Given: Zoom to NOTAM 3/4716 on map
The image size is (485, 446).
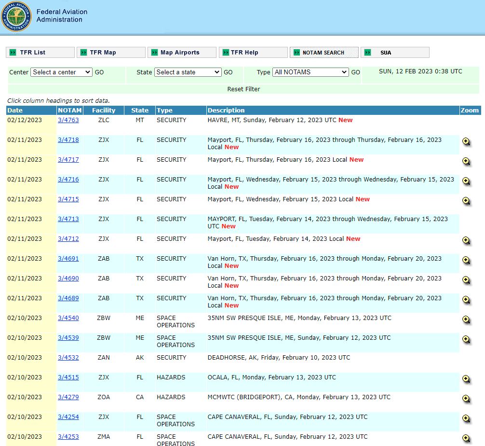Looking at the screenshot, I should tap(466, 181).
